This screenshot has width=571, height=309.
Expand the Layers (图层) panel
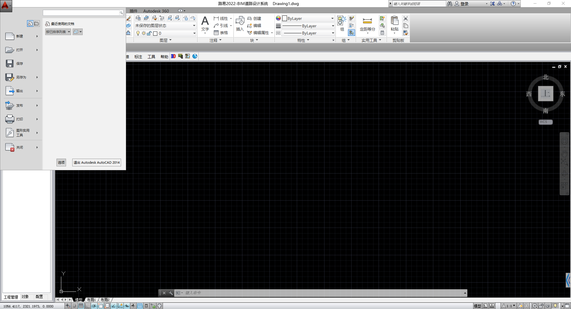pos(166,40)
